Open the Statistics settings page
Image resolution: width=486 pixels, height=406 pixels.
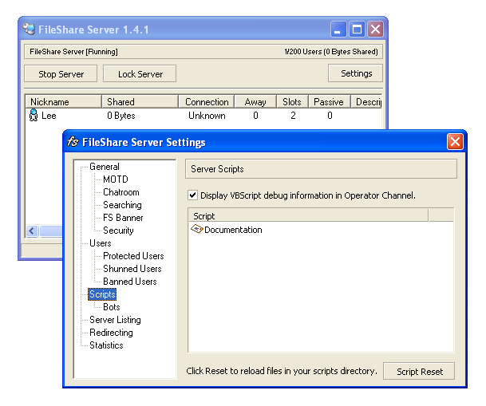click(x=106, y=345)
